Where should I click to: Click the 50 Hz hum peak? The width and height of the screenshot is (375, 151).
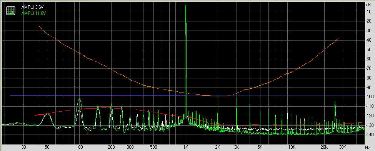pos(47,114)
